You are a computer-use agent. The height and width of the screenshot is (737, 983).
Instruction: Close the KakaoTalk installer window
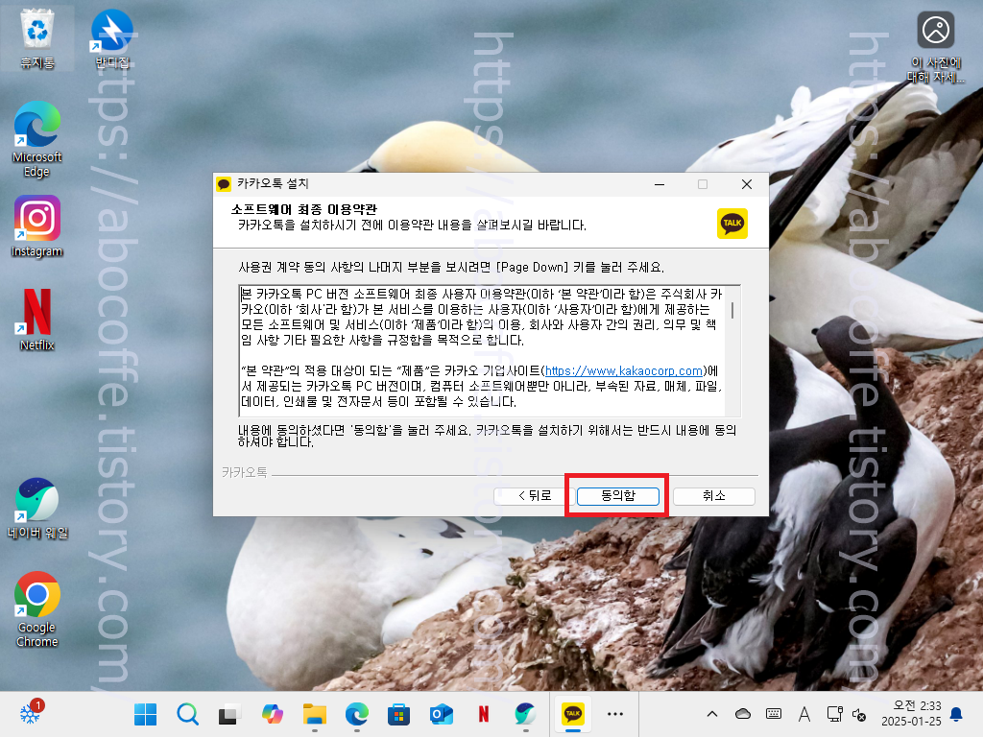[746, 184]
